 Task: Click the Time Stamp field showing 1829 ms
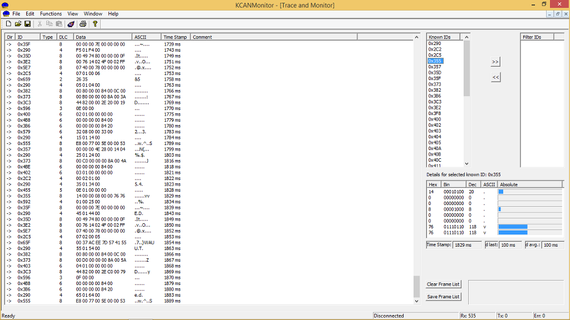point(467,245)
